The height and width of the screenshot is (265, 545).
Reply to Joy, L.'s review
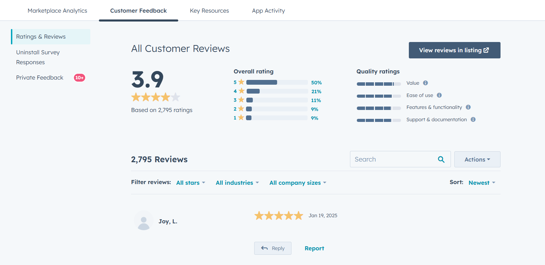[273, 248]
